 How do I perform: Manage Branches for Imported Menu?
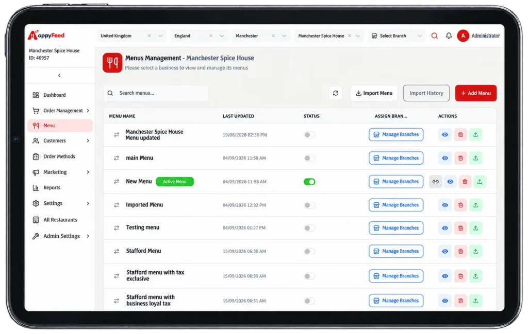tap(396, 205)
